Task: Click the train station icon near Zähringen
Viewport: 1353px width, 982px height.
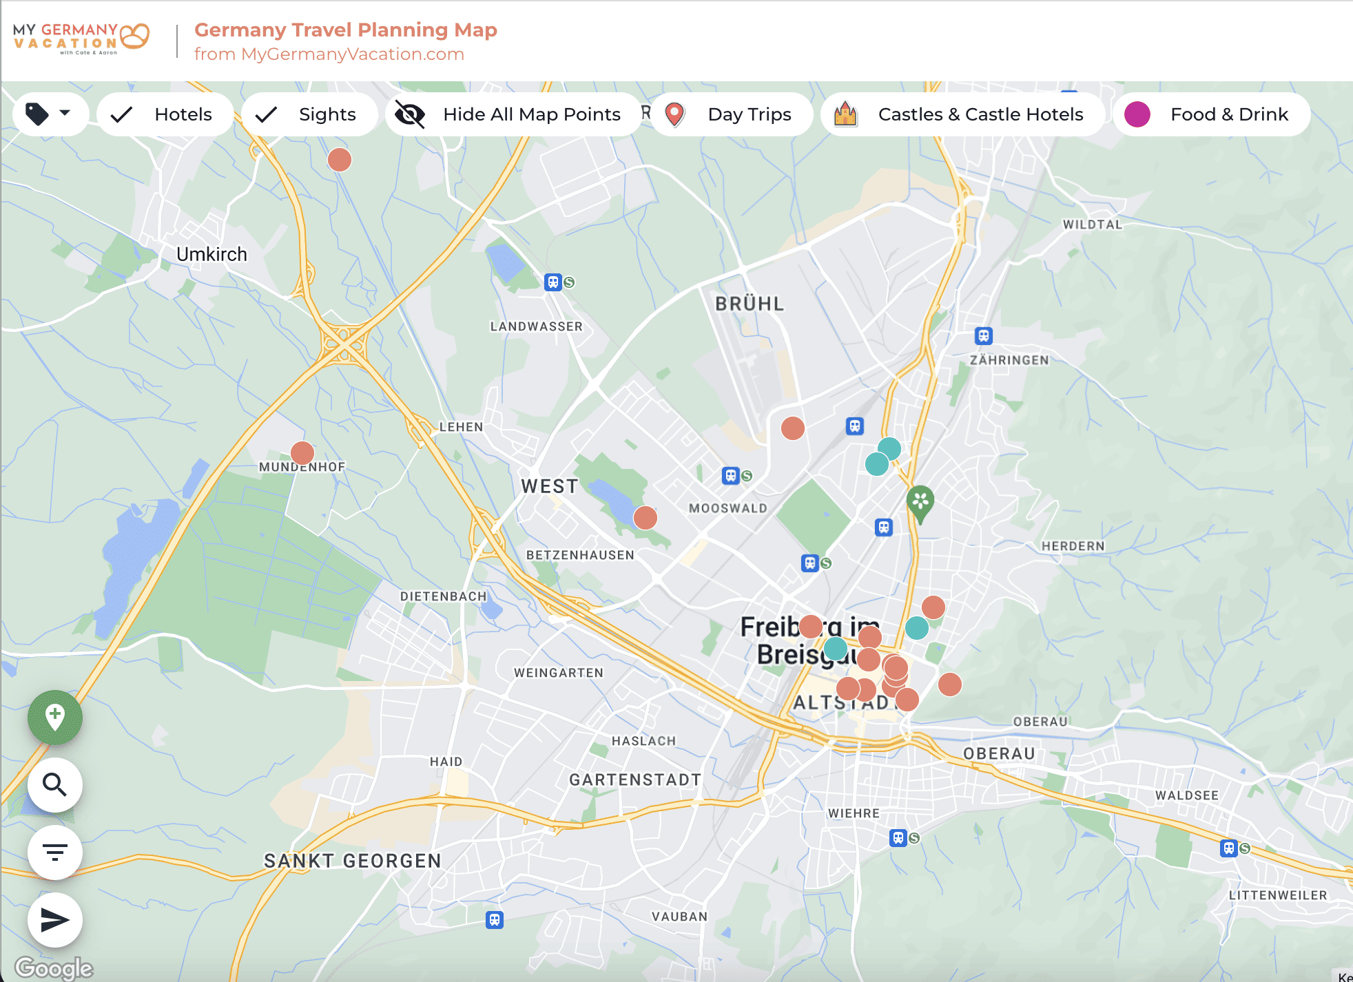Action: point(983,336)
